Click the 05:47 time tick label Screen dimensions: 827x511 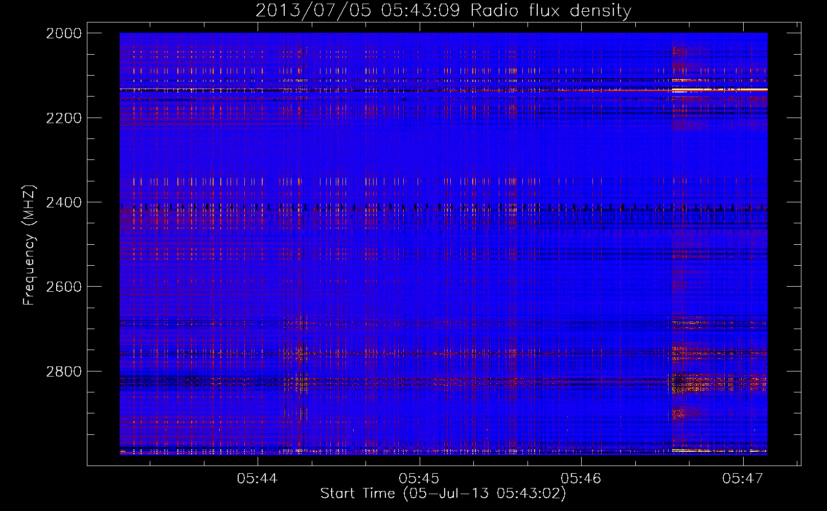[x=742, y=478]
